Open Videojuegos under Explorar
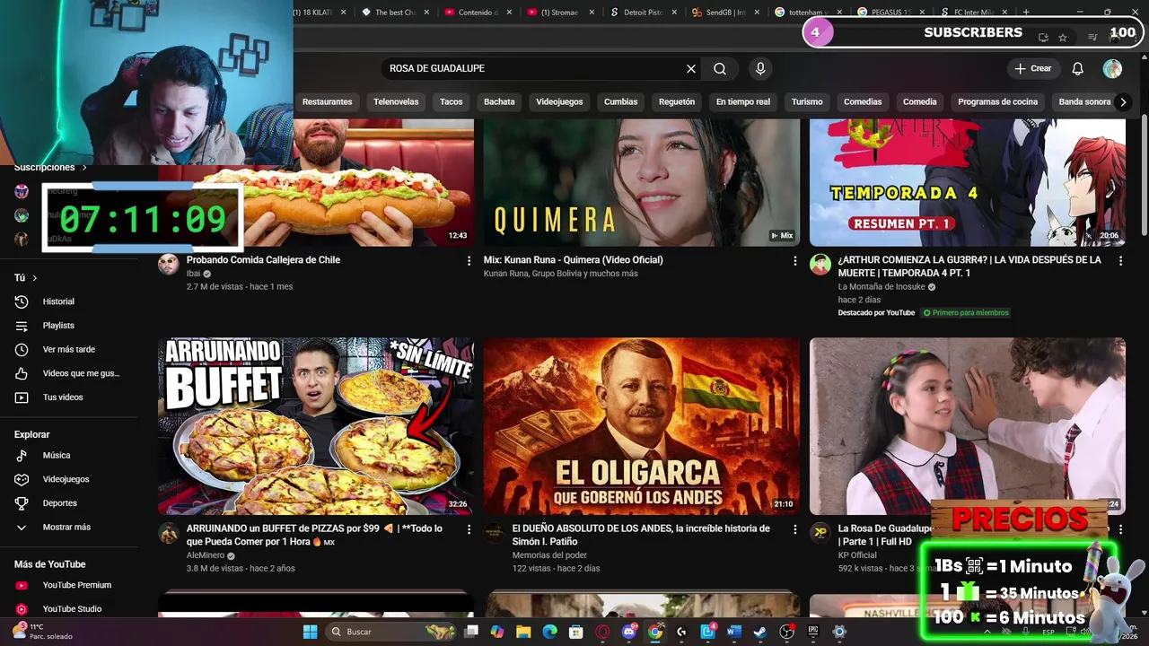The width and height of the screenshot is (1149, 646). point(66,479)
